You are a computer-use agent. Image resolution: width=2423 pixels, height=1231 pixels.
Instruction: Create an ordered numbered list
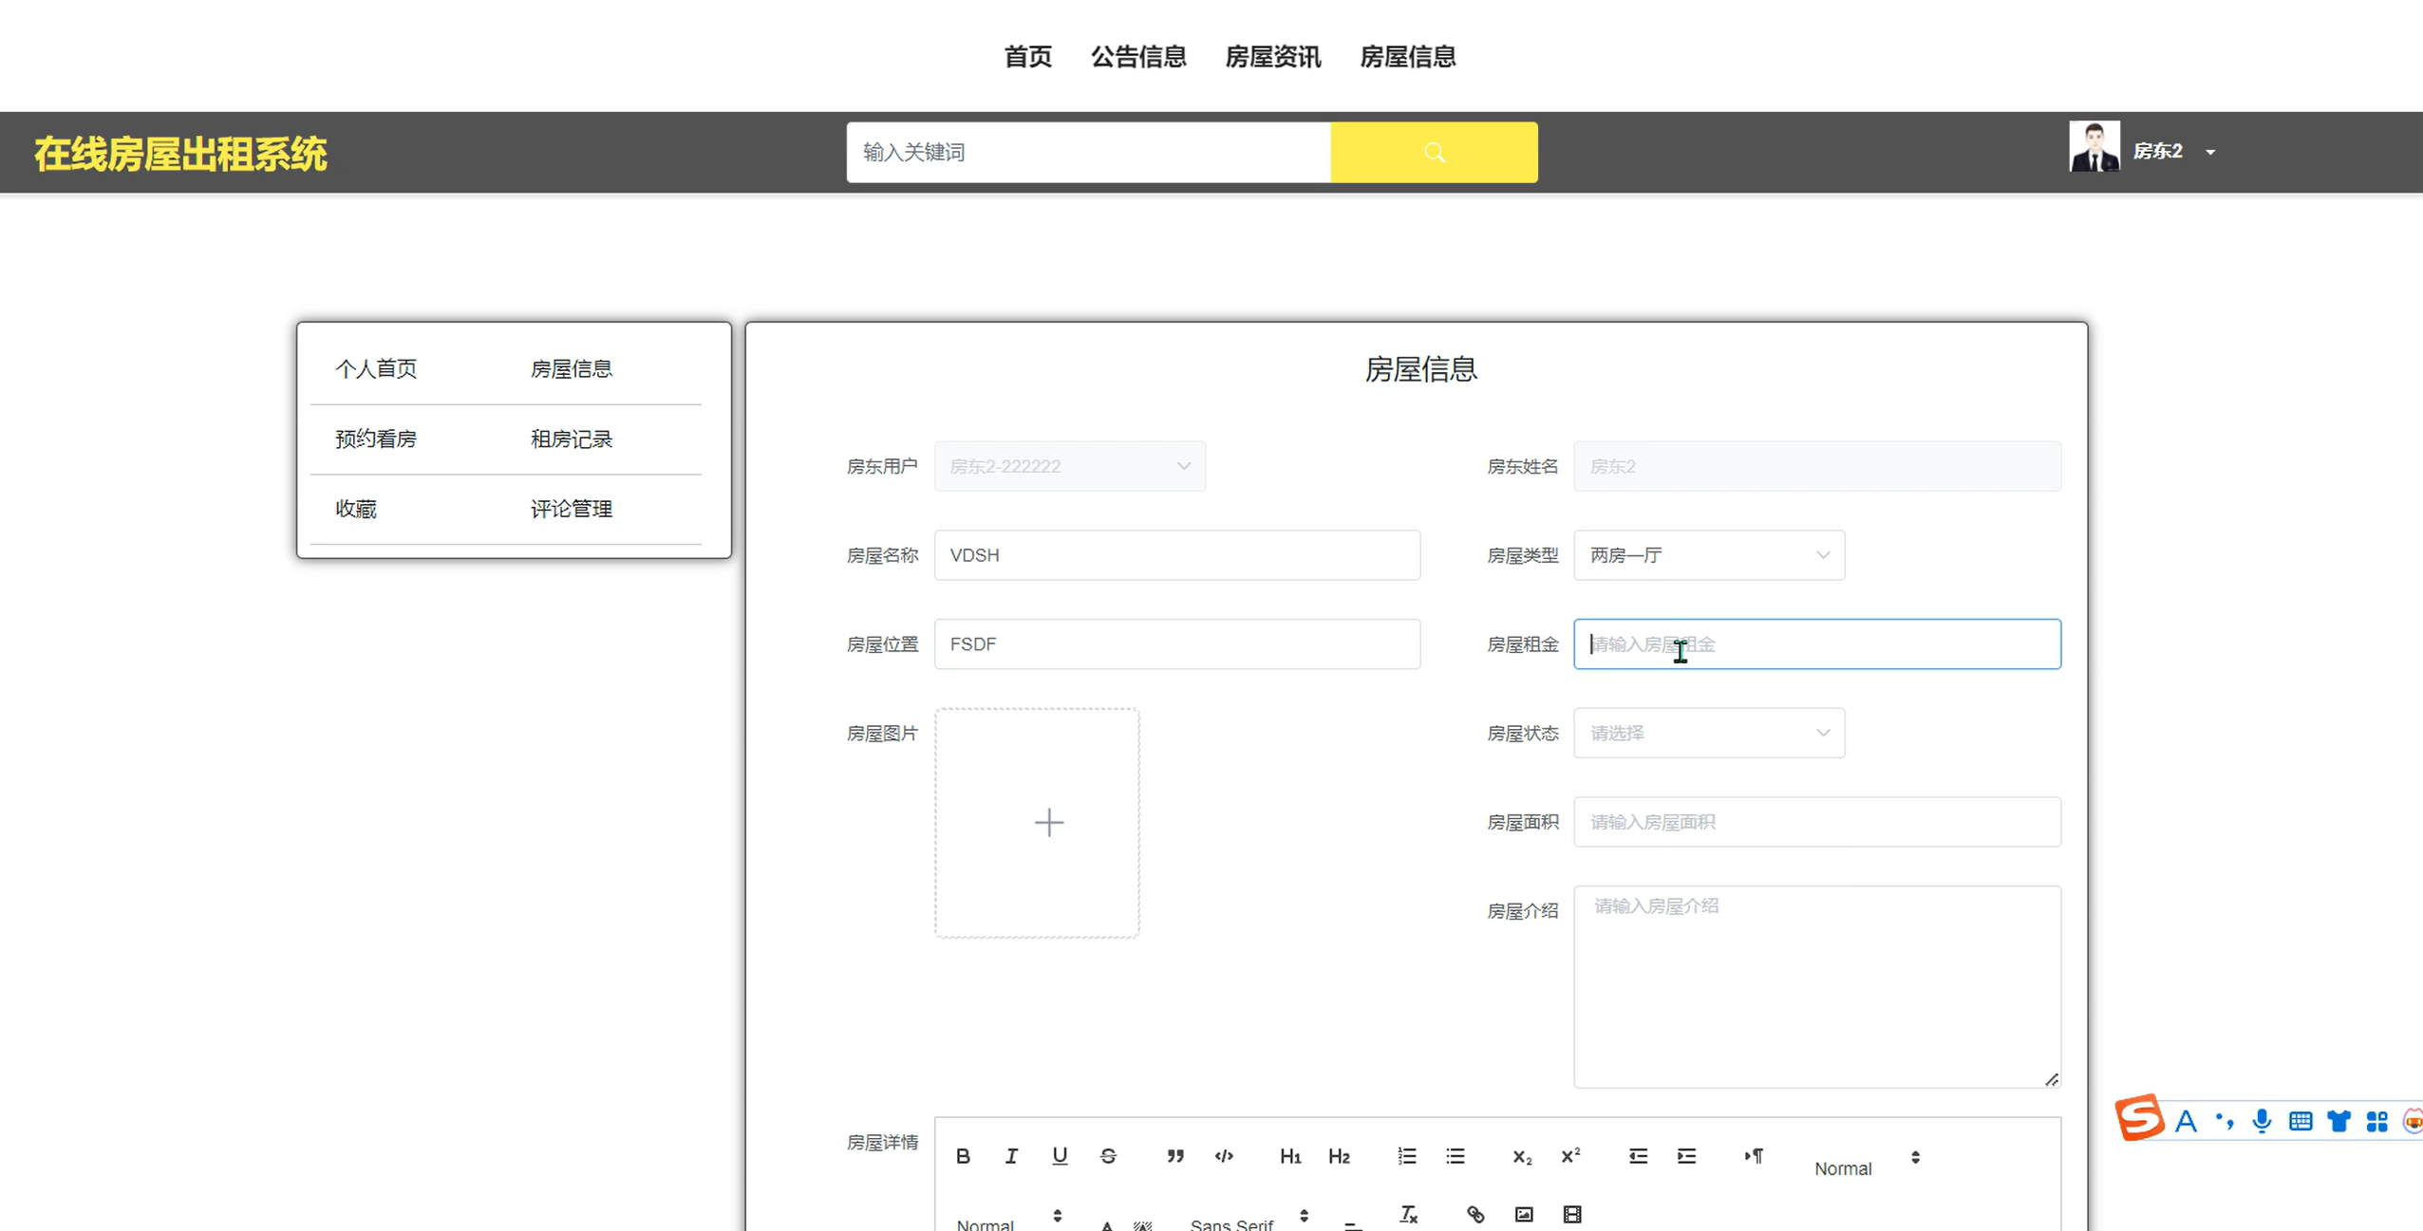1406,1156
